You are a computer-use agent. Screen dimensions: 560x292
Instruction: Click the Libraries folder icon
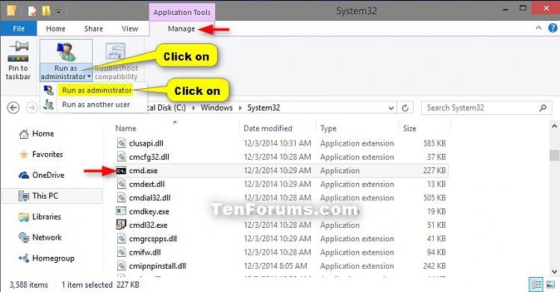pyautogui.click(x=24, y=217)
